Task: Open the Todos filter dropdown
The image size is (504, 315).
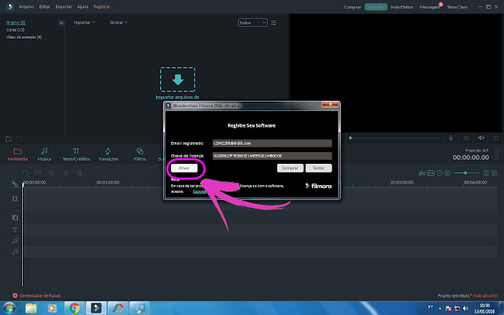Action: tap(253, 23)
